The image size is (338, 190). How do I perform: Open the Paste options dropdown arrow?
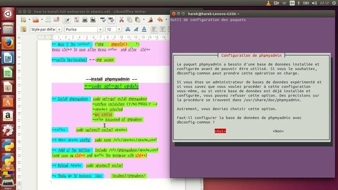point(144,20)
